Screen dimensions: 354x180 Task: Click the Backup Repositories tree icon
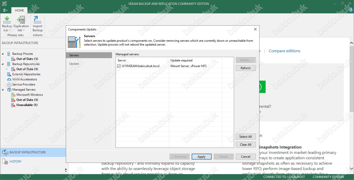[8, 64]
